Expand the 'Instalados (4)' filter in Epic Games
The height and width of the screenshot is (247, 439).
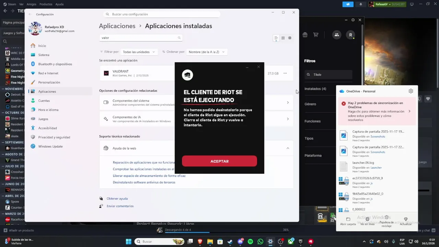click(315, 89)
